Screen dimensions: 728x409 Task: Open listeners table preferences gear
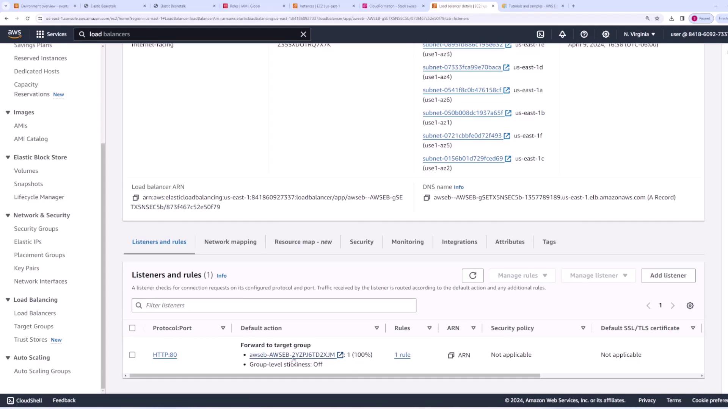pyautogui.click(x=690, y=306)
